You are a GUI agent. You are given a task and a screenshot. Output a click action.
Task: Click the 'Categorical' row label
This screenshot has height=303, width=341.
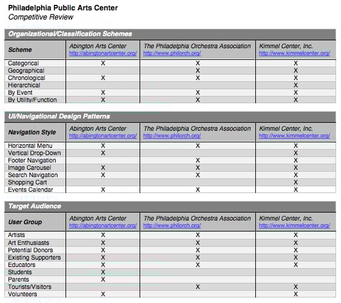[23, 64]
